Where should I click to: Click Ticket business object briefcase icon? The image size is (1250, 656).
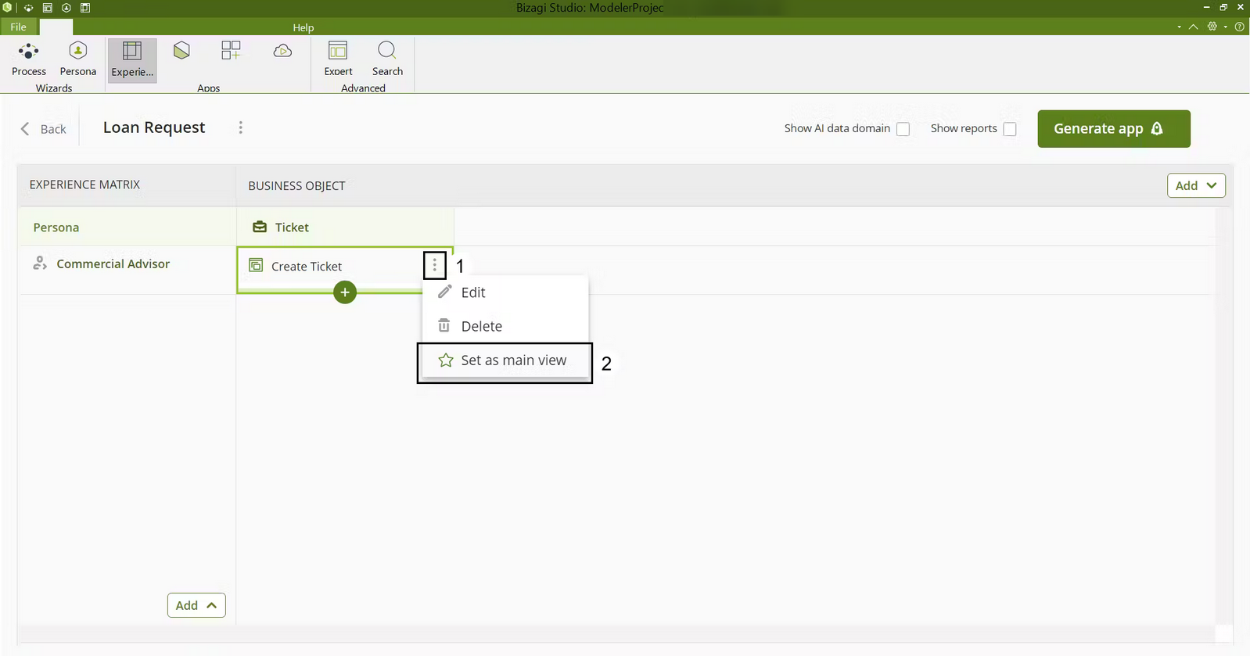click(260, 227)
